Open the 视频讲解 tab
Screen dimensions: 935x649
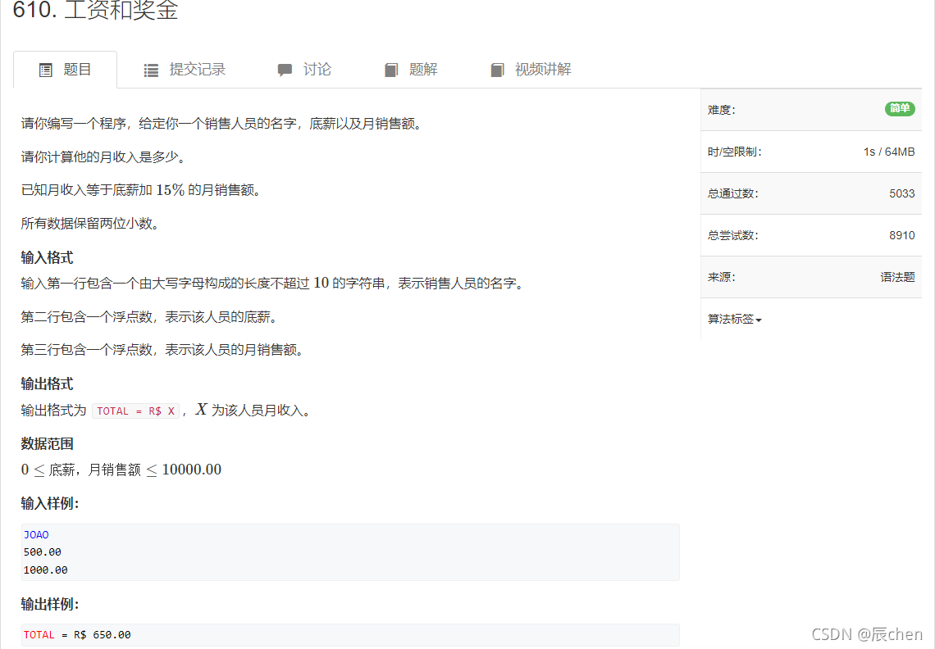click(531, 70)
